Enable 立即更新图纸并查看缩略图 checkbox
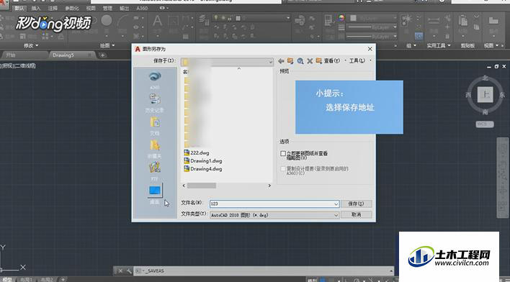510x282 pixels. click(283, 153)
